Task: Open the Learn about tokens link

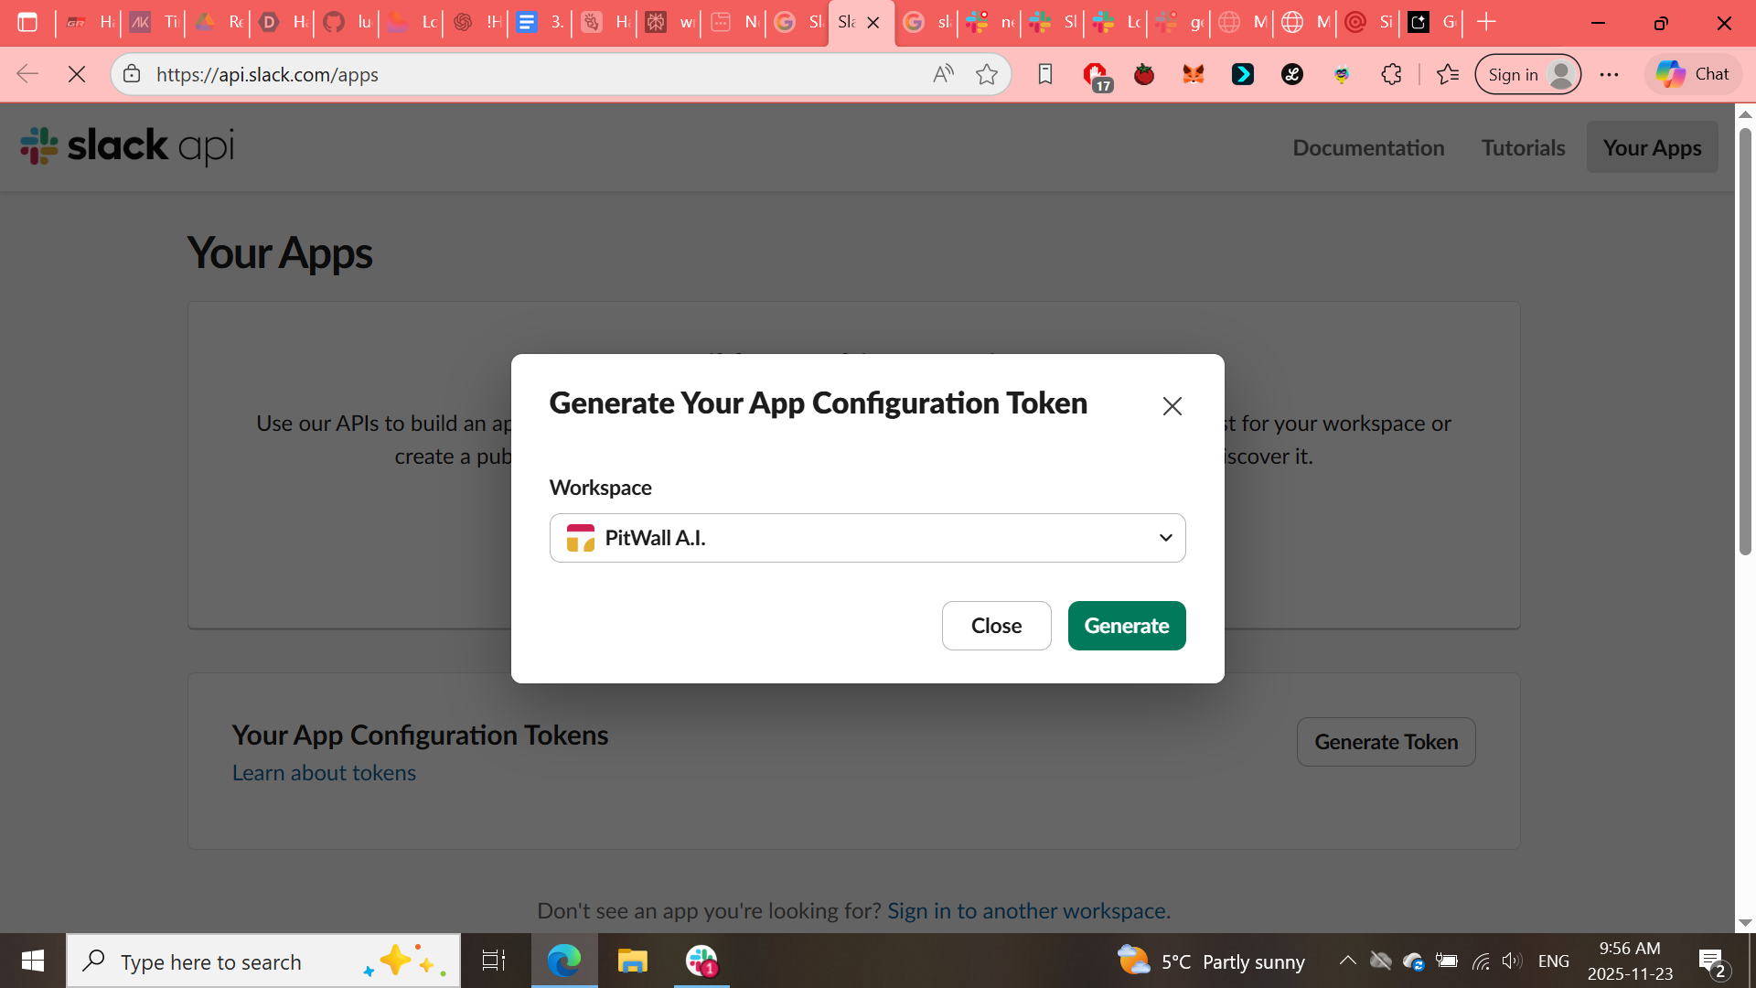Action: pyautogui.click(x=324, y=773)
